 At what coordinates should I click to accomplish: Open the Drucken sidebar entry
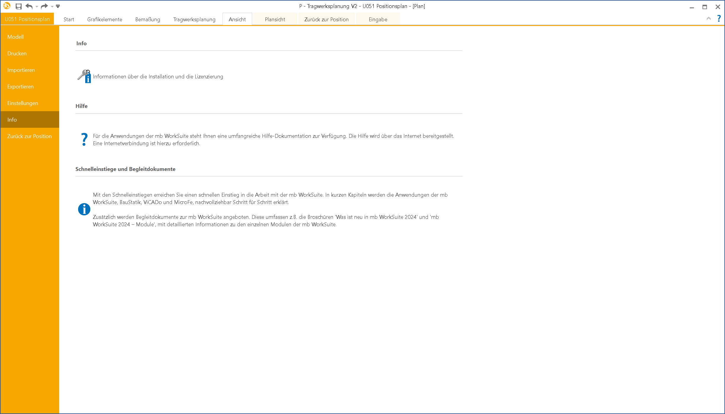pyautogui.click(x=30, y=54)
